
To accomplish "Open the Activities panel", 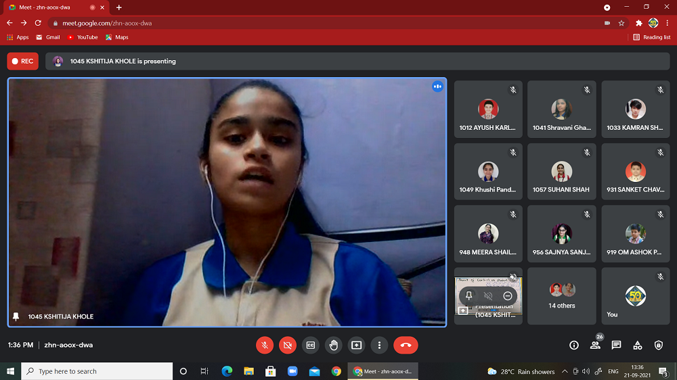I will (x=638, y=345).
